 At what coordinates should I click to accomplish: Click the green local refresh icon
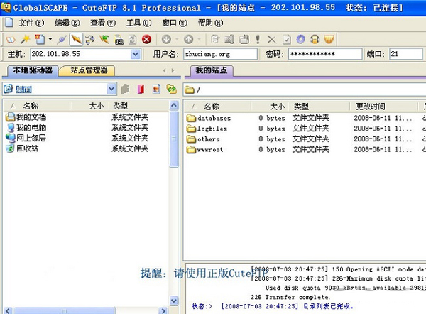coord(172,89)
